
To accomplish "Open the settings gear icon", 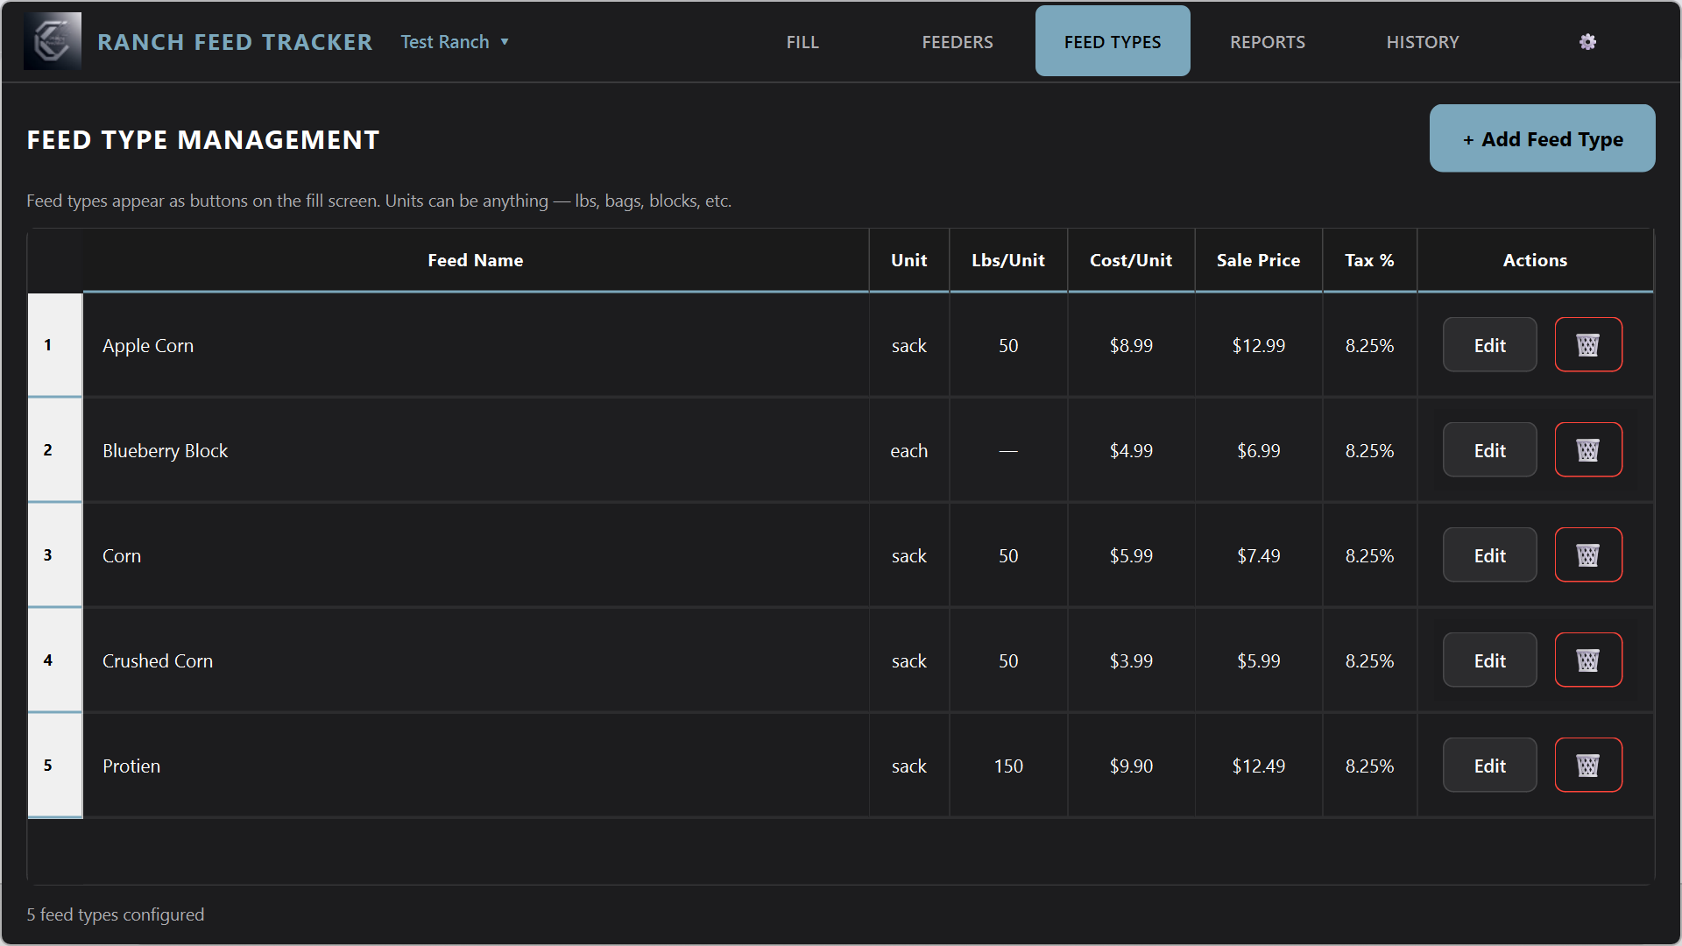I will (x=1587, y=42).
